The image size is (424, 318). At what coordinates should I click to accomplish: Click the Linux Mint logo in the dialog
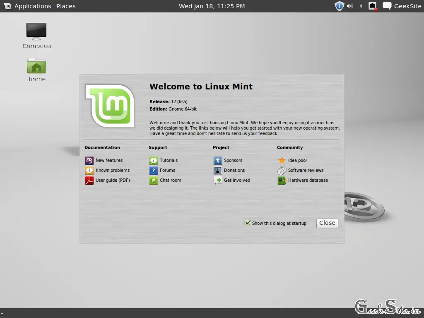pyautogui.click(x=109, y=106)
